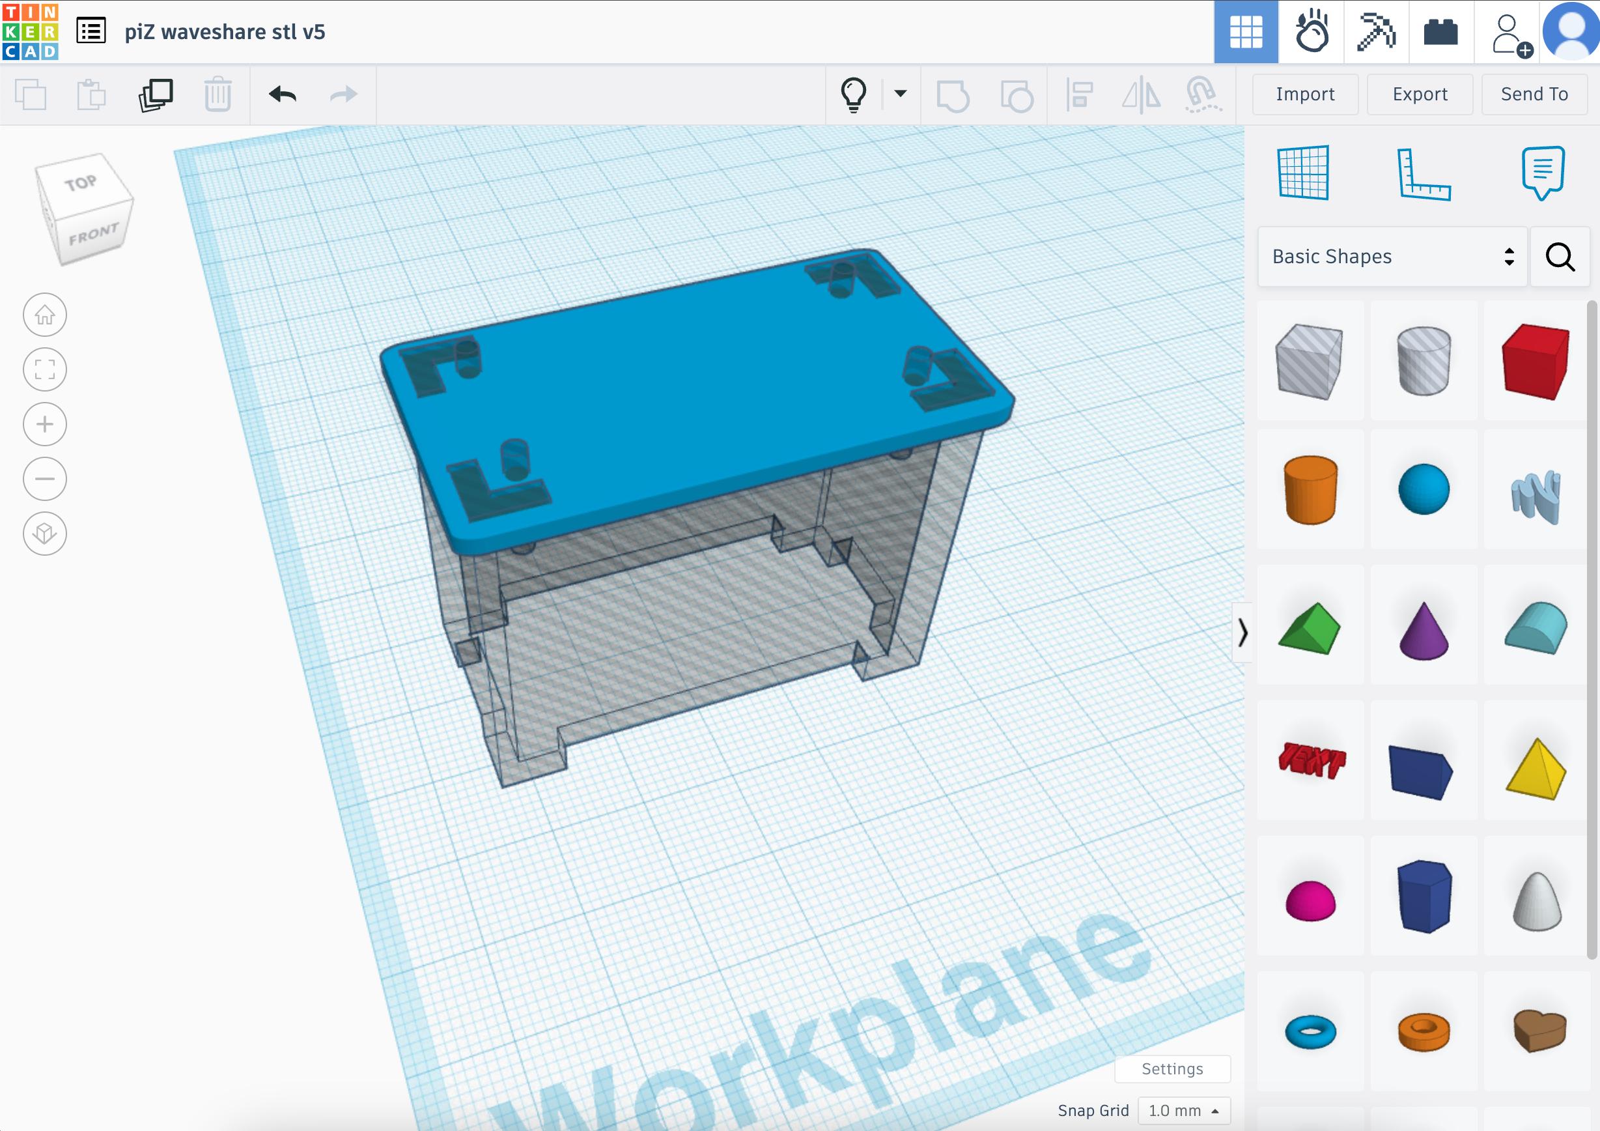Click the Zoom out minus button
This screenshot has width=1600, height=1131.
pos(44,478)
